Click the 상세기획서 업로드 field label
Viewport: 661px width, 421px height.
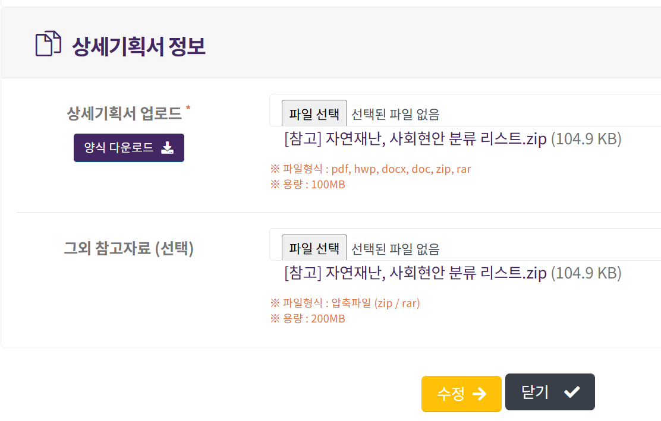pyautogui.click(x=124, y=113)
